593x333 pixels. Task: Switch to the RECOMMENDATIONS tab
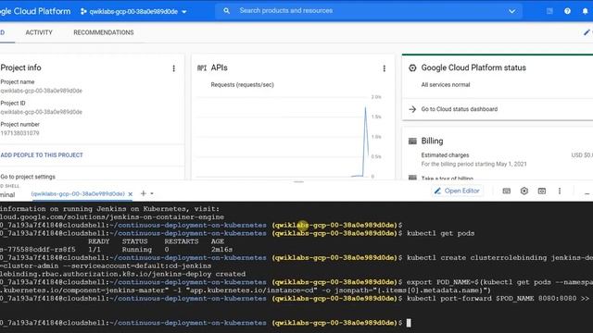(104, 32)
